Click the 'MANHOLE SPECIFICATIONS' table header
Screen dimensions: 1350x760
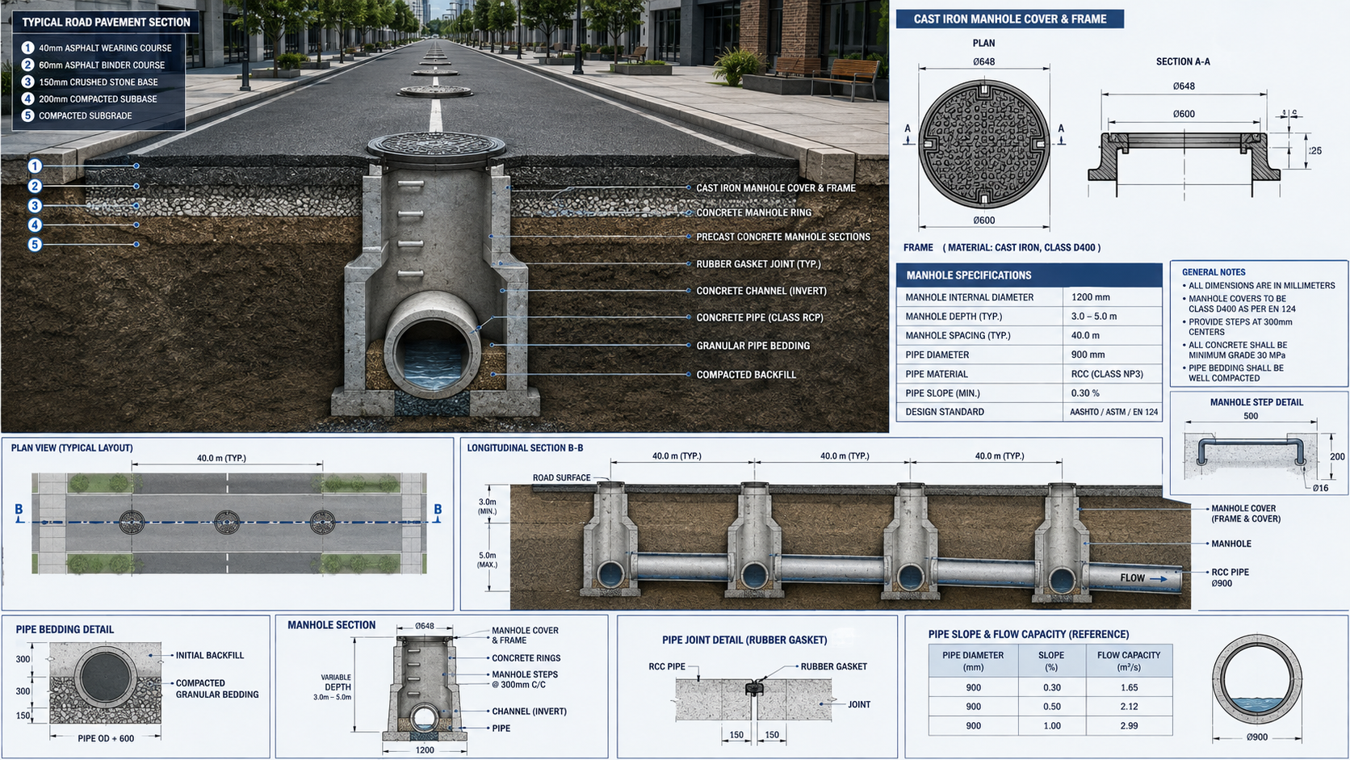click(1029, 275)
